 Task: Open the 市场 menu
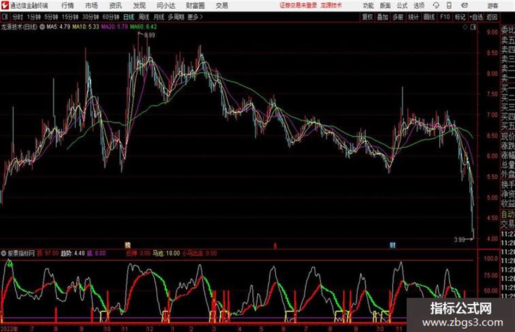[x=92, y=5]
